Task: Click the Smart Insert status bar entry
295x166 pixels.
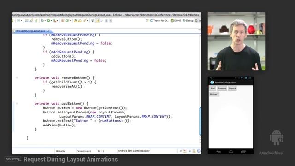Action: (84, 151)
